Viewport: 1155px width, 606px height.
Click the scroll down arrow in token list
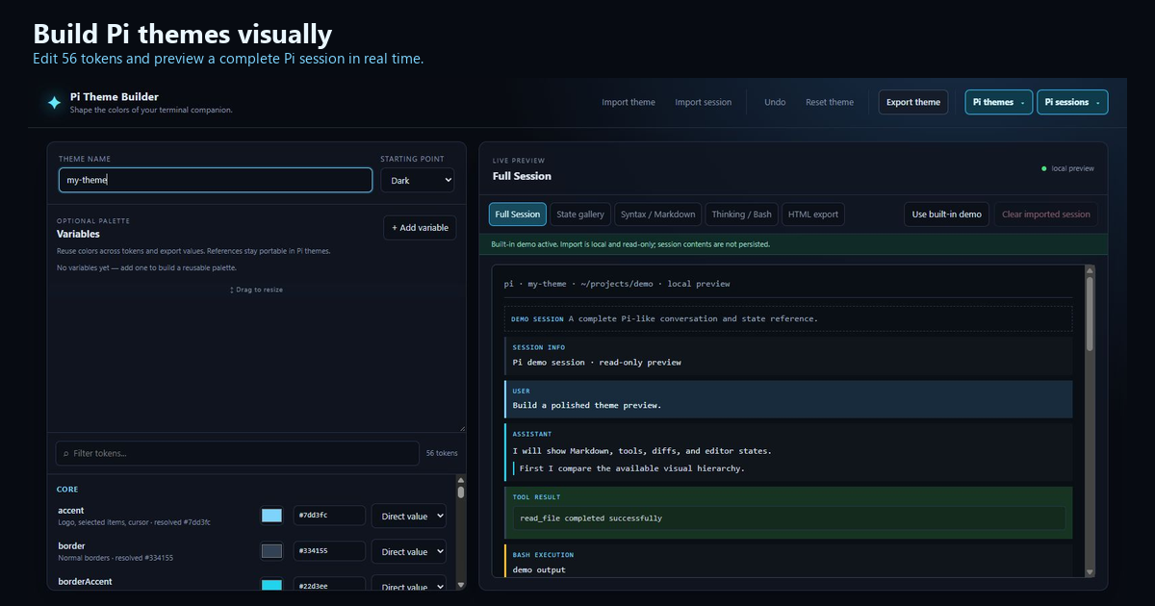(461, 584)
